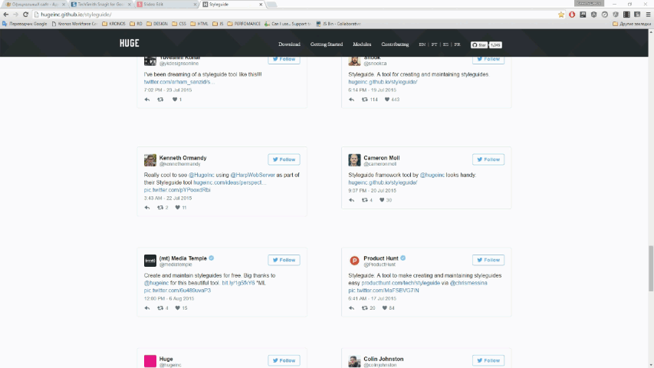Click the filmstrip extension icon in toolbar
The image size is (654, 368).
(x=626, y=15)
